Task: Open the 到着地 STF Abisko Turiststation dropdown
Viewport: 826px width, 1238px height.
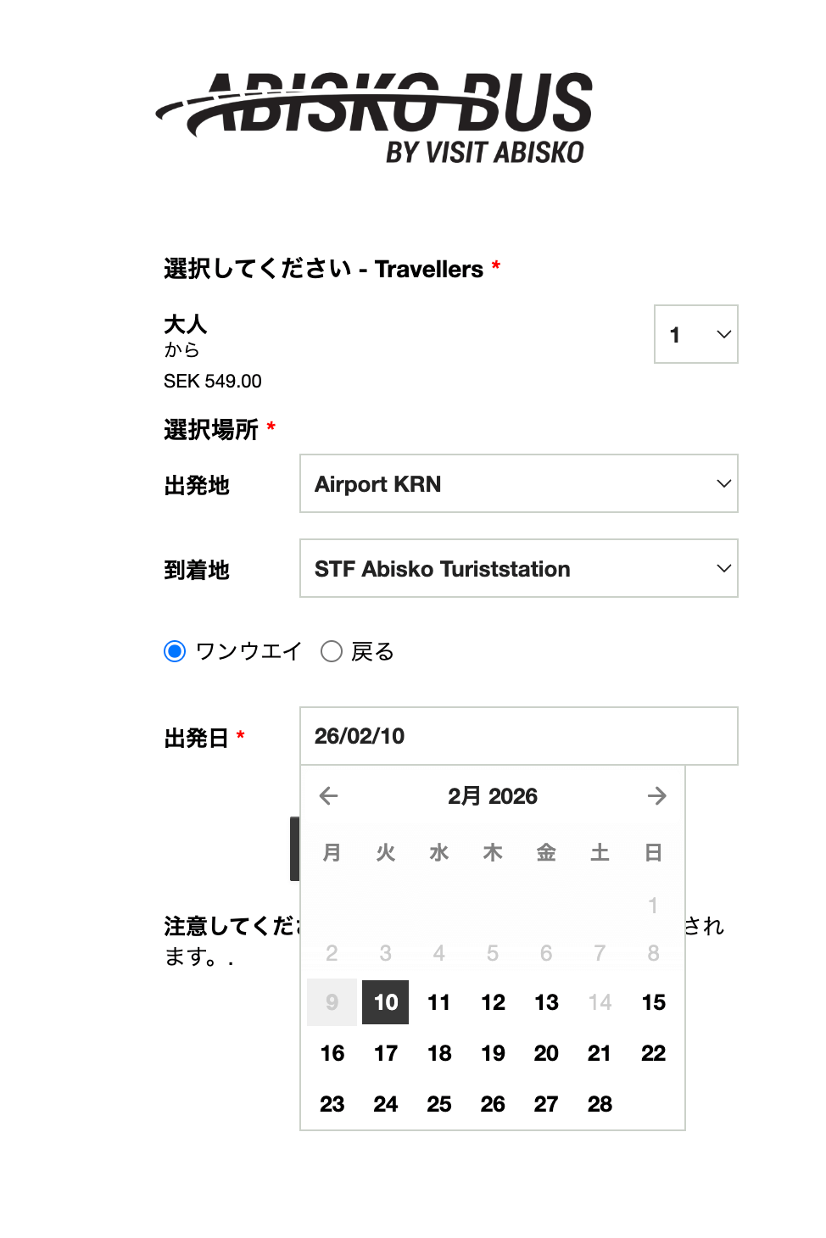Action: pyautogui.click(x=518, y=569)
